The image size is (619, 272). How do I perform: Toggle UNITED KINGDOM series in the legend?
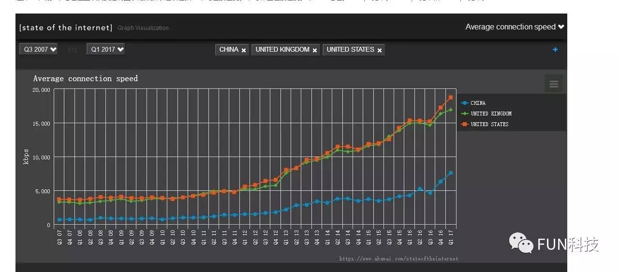(x=486, y=114)
